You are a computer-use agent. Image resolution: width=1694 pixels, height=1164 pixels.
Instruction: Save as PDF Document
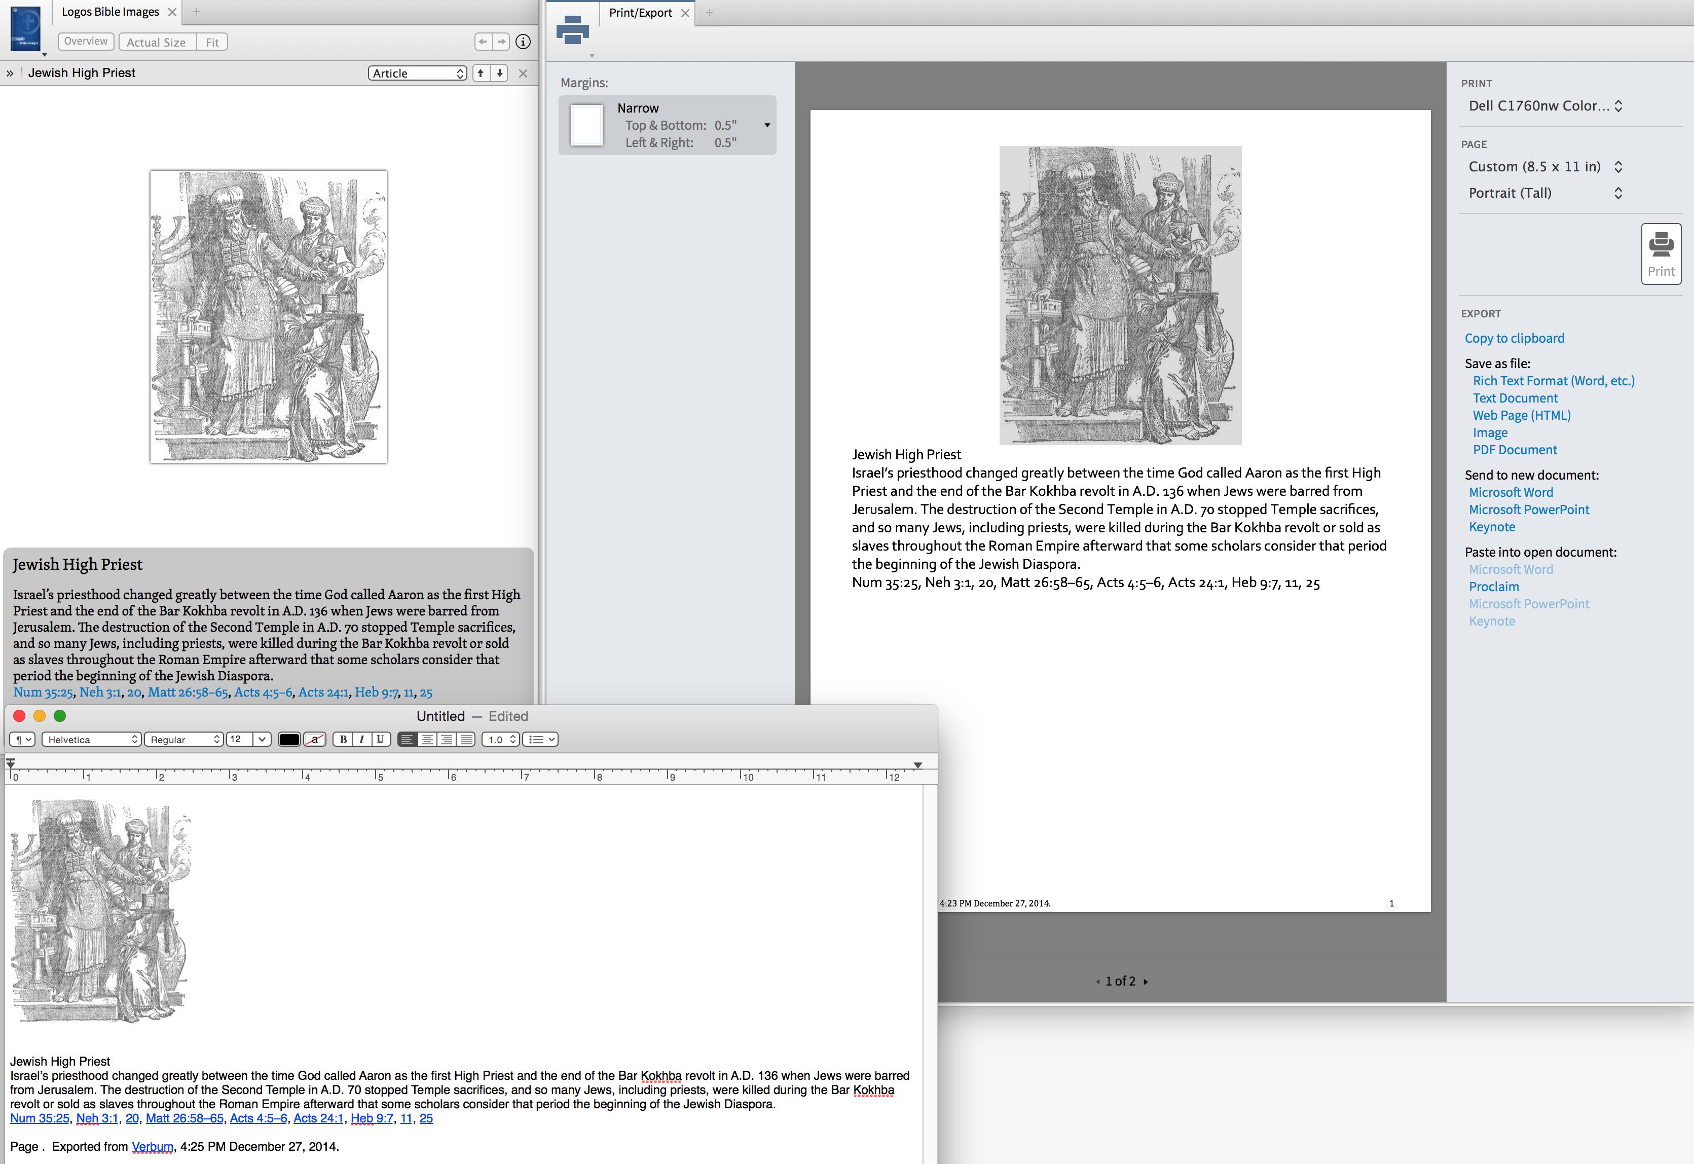tap(1515, 450)
